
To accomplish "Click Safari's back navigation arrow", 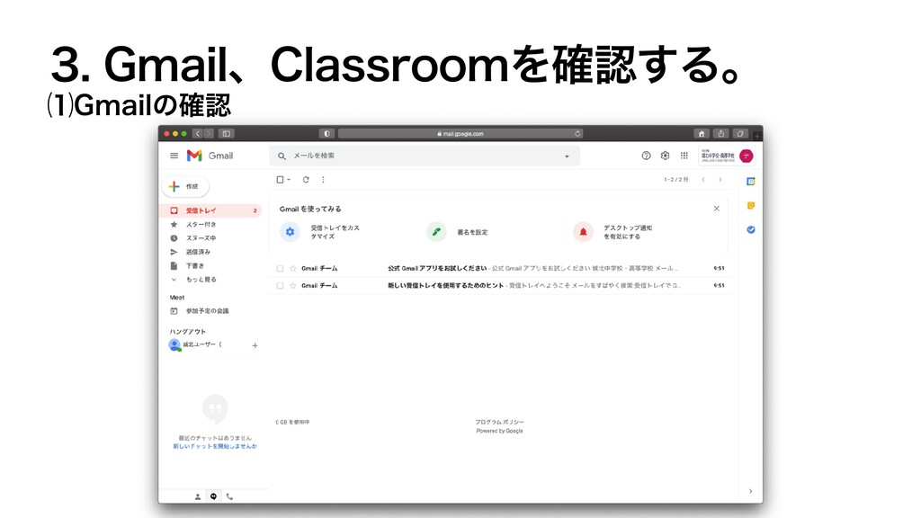I will [x=198, y=134].
